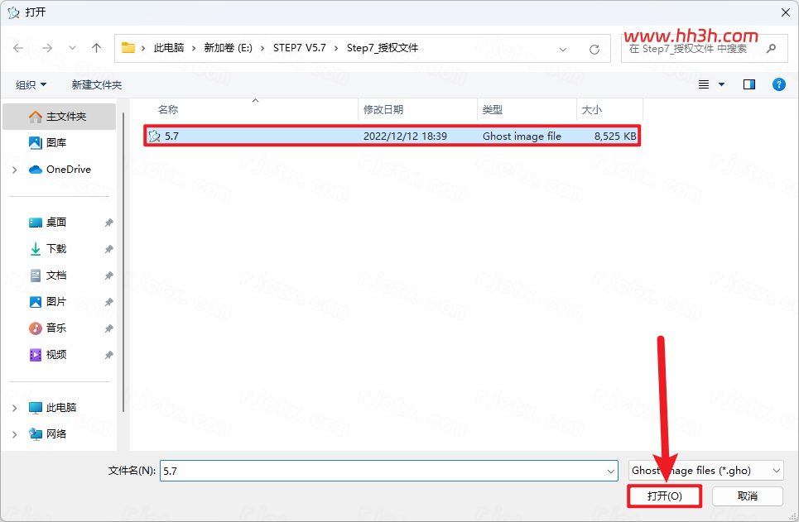Open recent locations chevron

pyautogui.click(x=72, y=48)
